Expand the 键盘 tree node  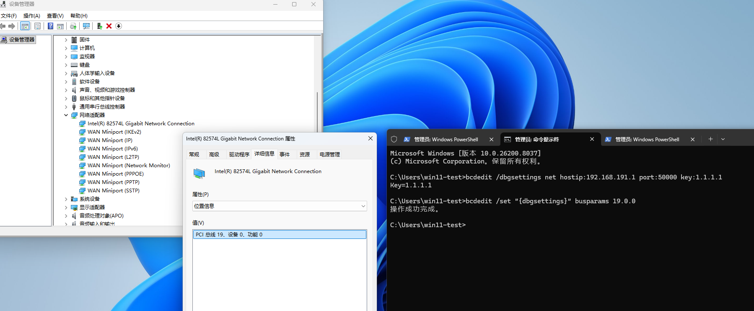click(66, 65)
